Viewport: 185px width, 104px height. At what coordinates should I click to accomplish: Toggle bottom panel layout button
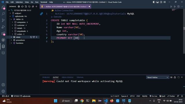tap(158, 2)
